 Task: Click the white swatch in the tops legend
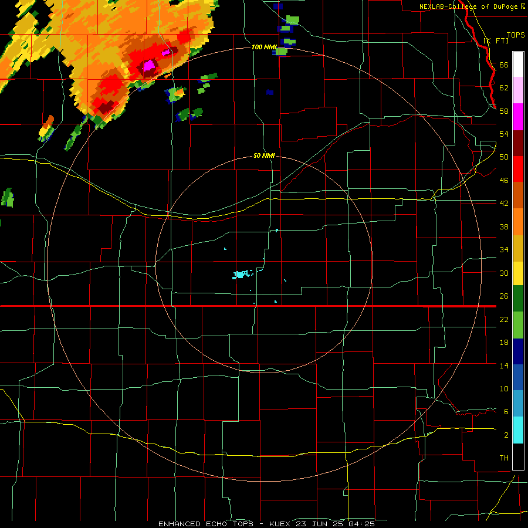coord(518,65)
